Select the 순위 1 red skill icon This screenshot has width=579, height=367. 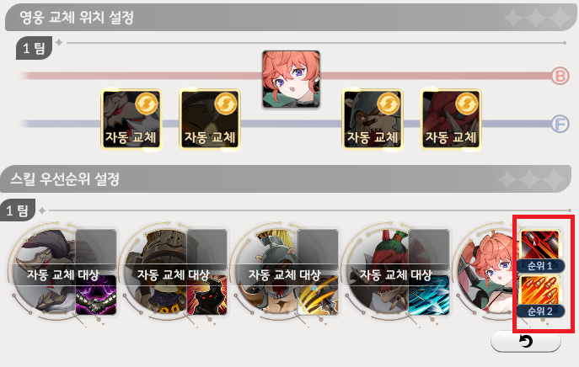(540, 245)
